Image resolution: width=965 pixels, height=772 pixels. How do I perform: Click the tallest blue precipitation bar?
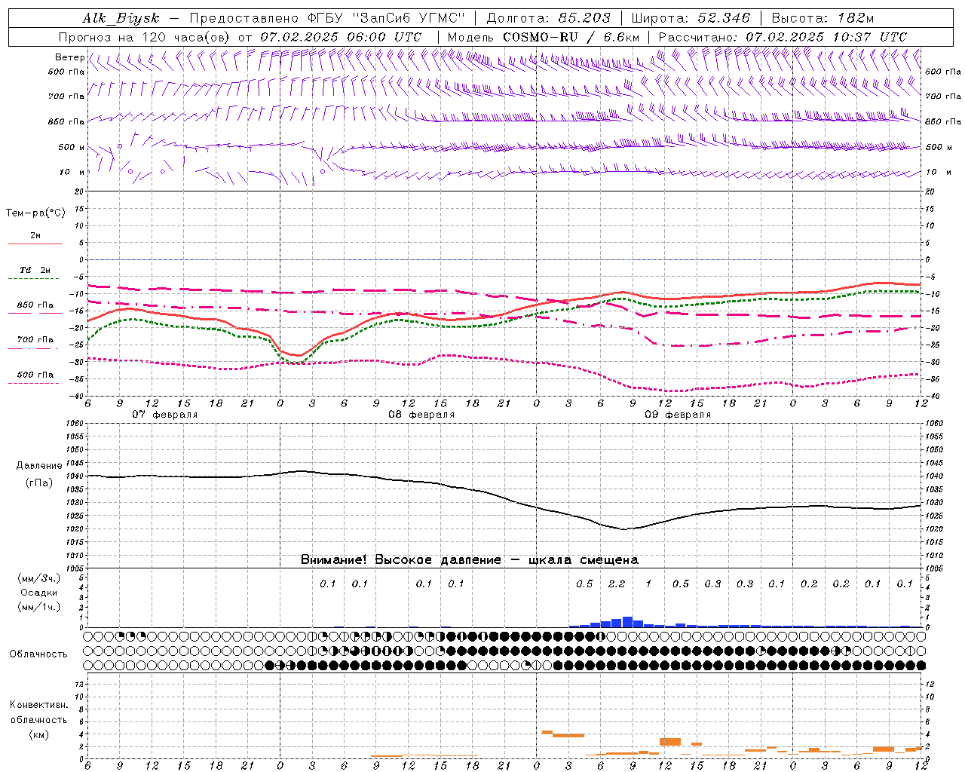tap(627, 622)
